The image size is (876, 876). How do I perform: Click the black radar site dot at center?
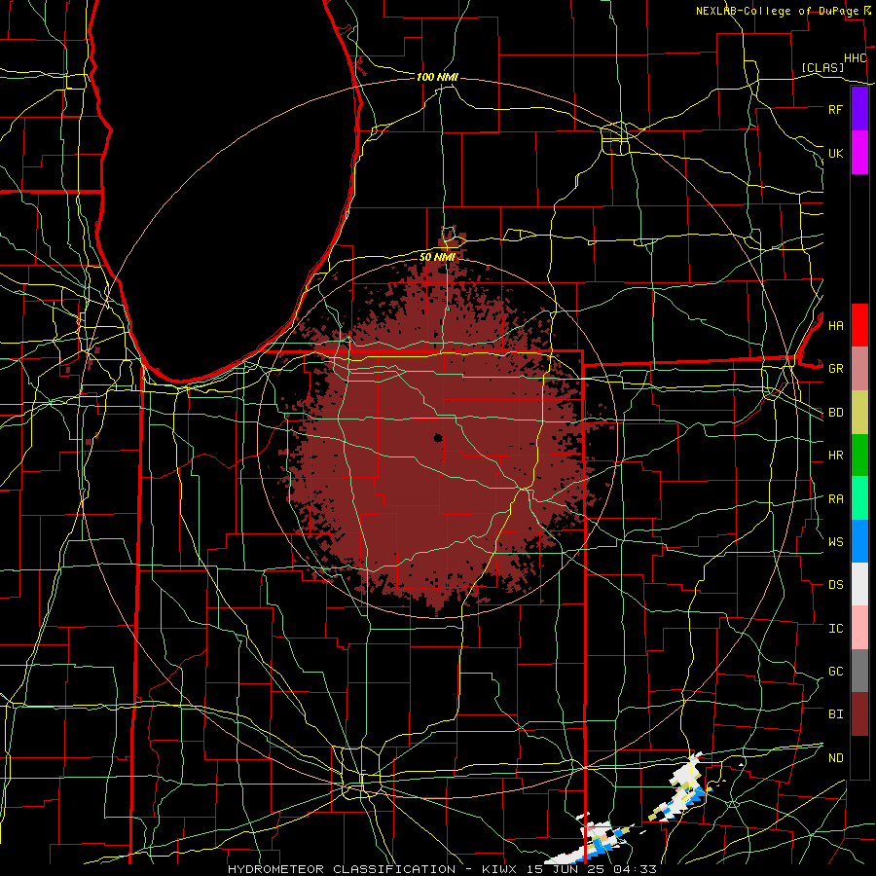[x=438, y=438]
